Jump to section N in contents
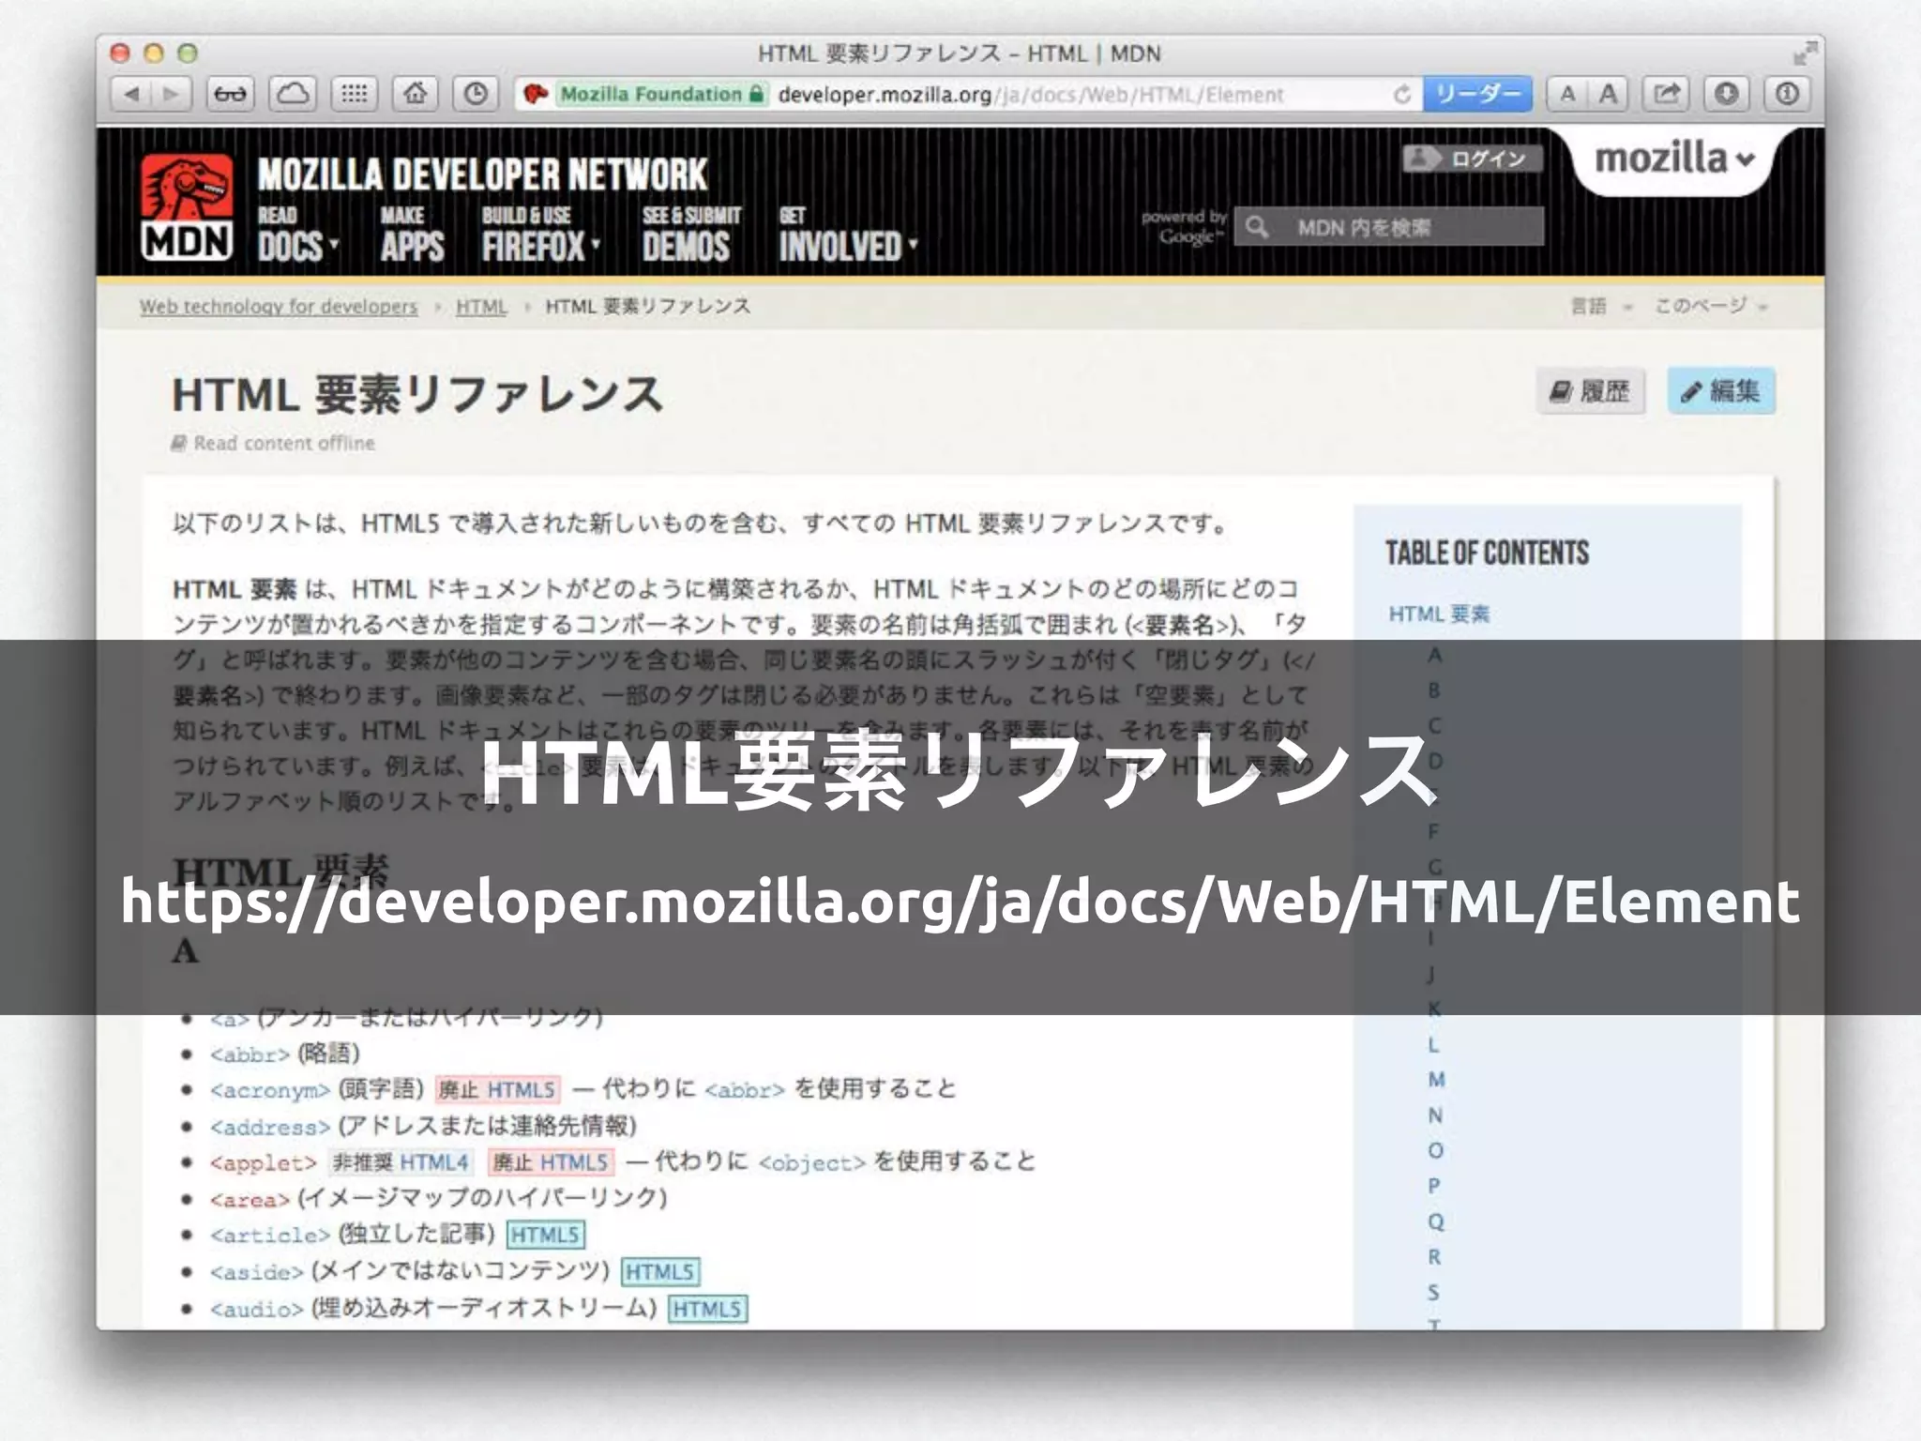This screenshot has width=1921, height=1441. pos(1435,1115)
